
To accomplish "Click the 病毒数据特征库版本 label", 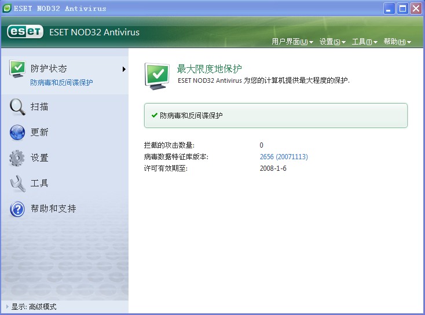I will (176, 157).
